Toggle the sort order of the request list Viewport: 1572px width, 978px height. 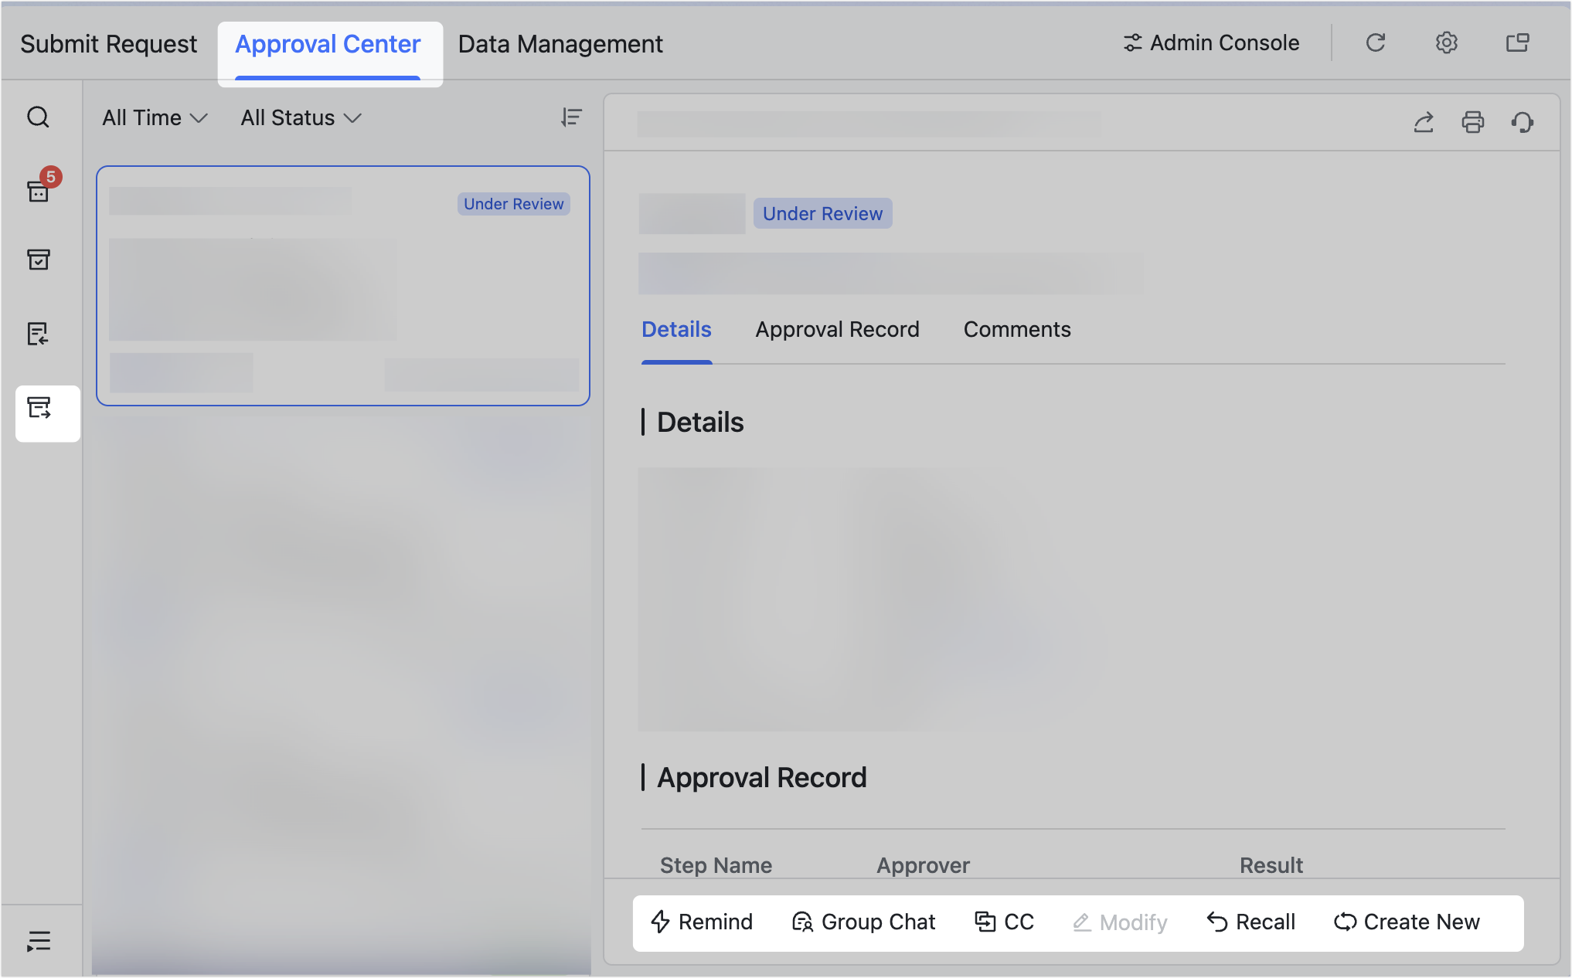coord(571,117)
